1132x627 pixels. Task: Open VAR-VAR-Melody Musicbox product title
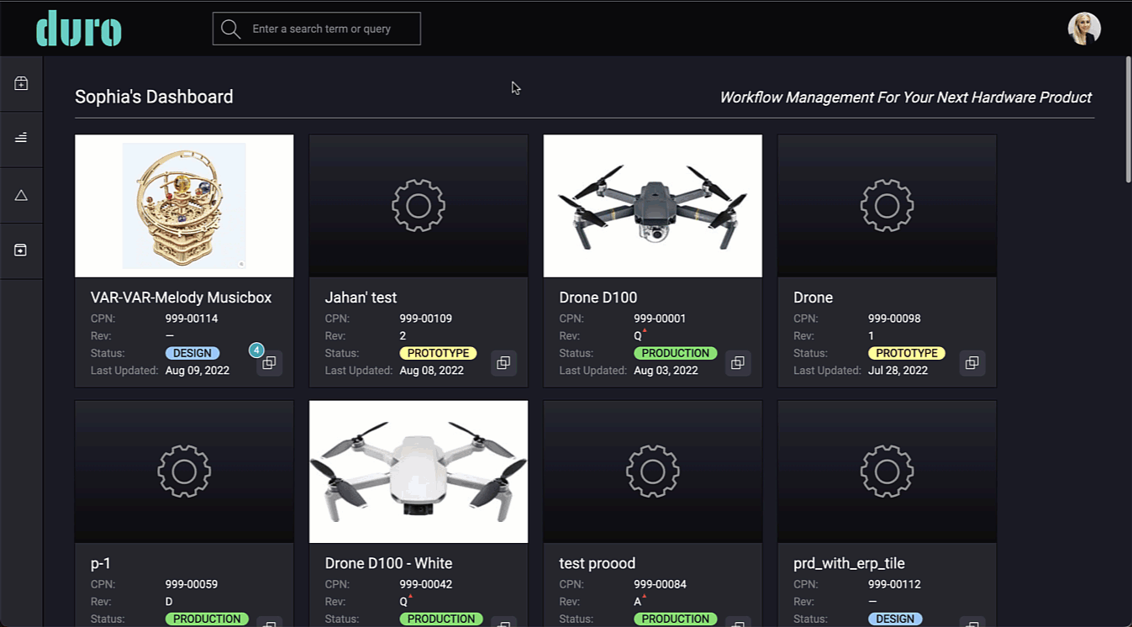click(x=181, y=298)
